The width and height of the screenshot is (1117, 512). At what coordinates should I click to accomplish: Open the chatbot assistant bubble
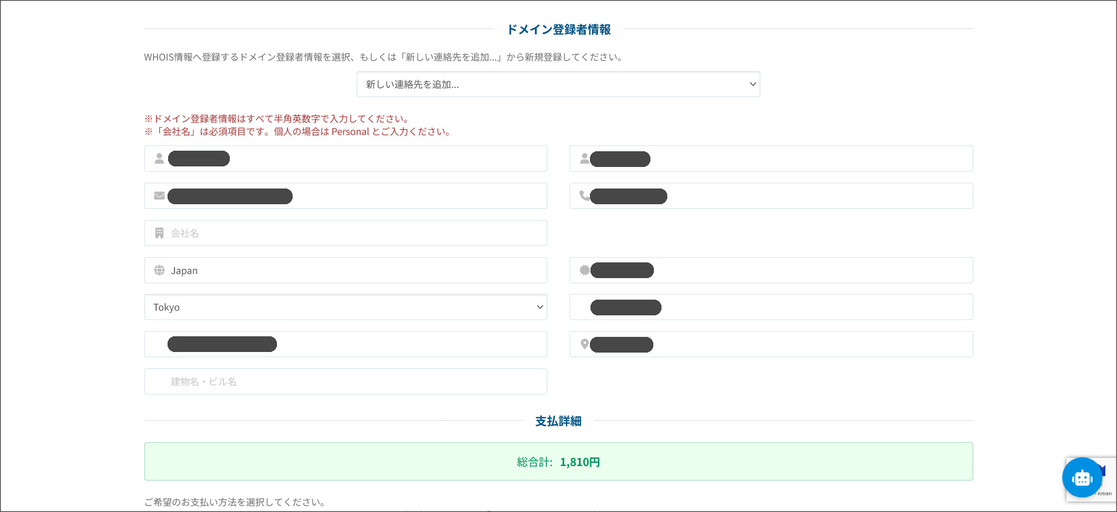tap(1082, 478)
